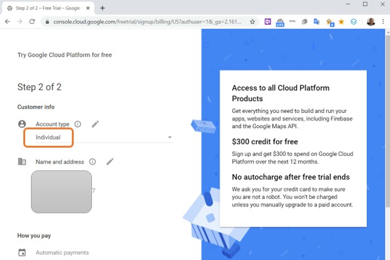Click the Account type person icon
Screen dimensions: 390x260
pyautogui.click(x=22, y=124)
